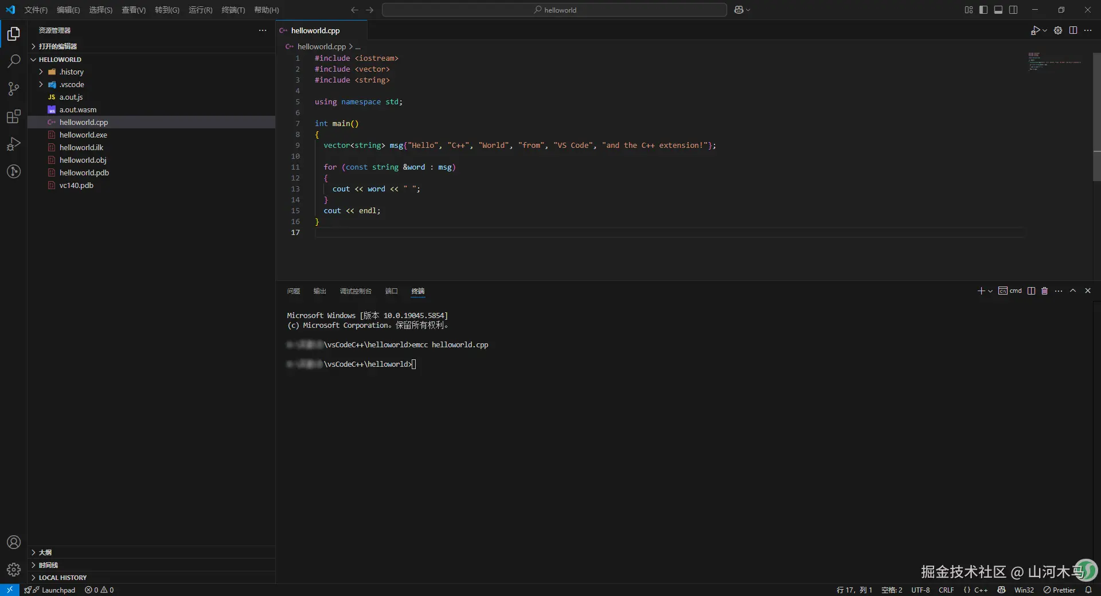Open the Extensions view
Viewport: 1101px width, 596px height.
14,116
